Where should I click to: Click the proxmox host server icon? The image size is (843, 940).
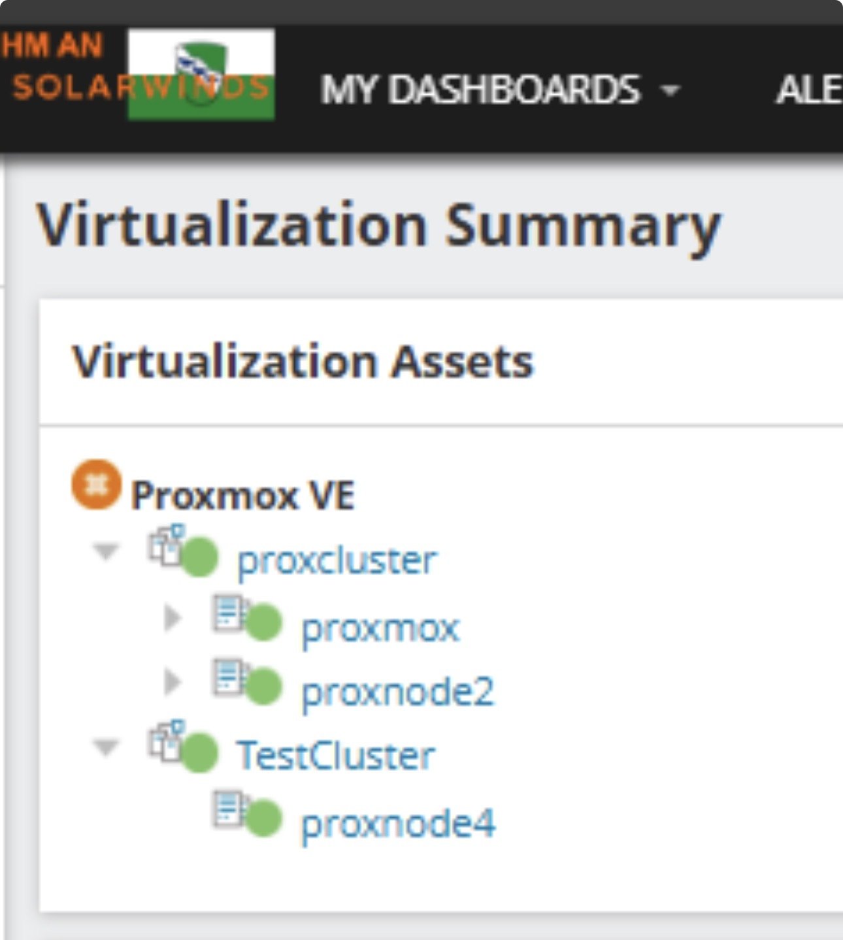point(228,613)
